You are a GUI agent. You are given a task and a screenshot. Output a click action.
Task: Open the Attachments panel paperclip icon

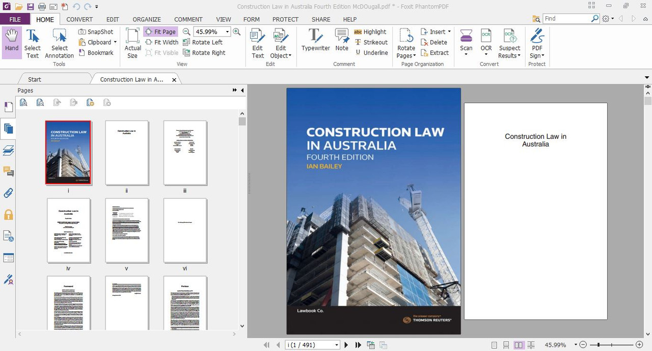pos(8,193)
